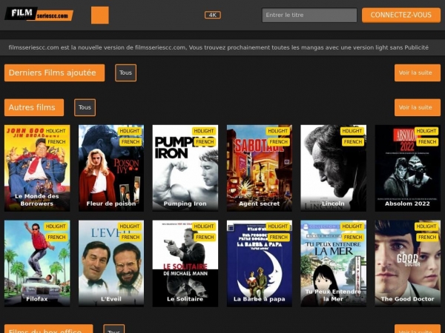This screenshot has height=333, width=445.
Task: Open Derniers Films ajoutée section
Action: [54, 73]
